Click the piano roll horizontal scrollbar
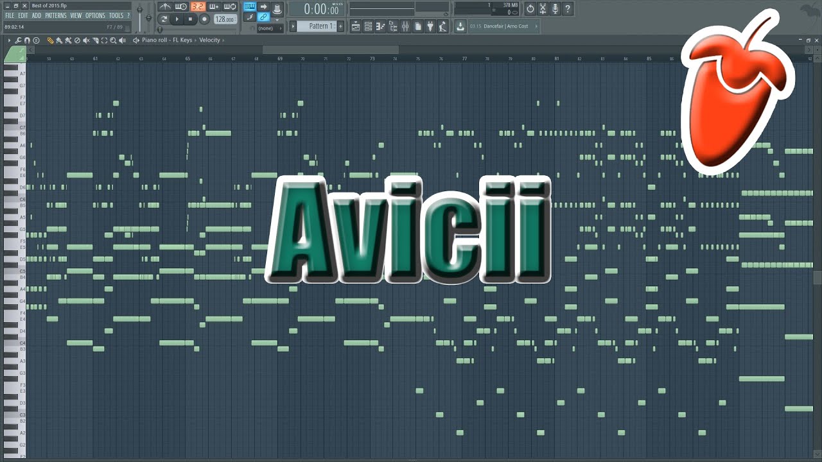Screen dimensions: 822x462 click(331, 49)
